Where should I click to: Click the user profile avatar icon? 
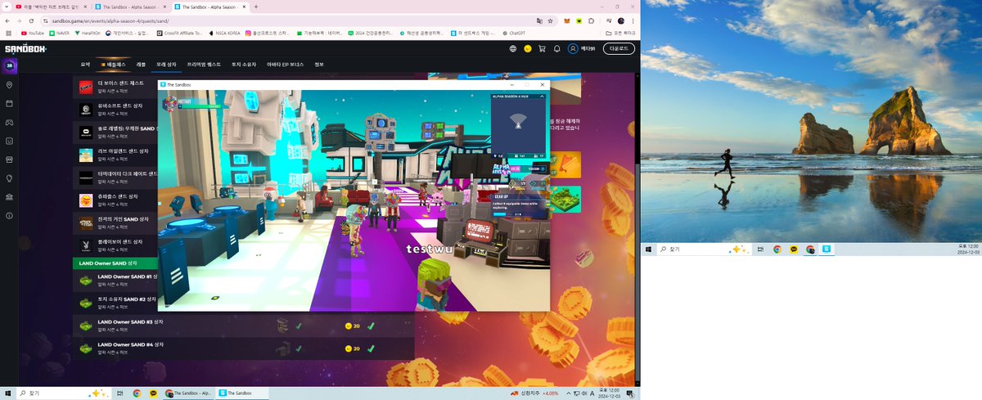point(573,48)
